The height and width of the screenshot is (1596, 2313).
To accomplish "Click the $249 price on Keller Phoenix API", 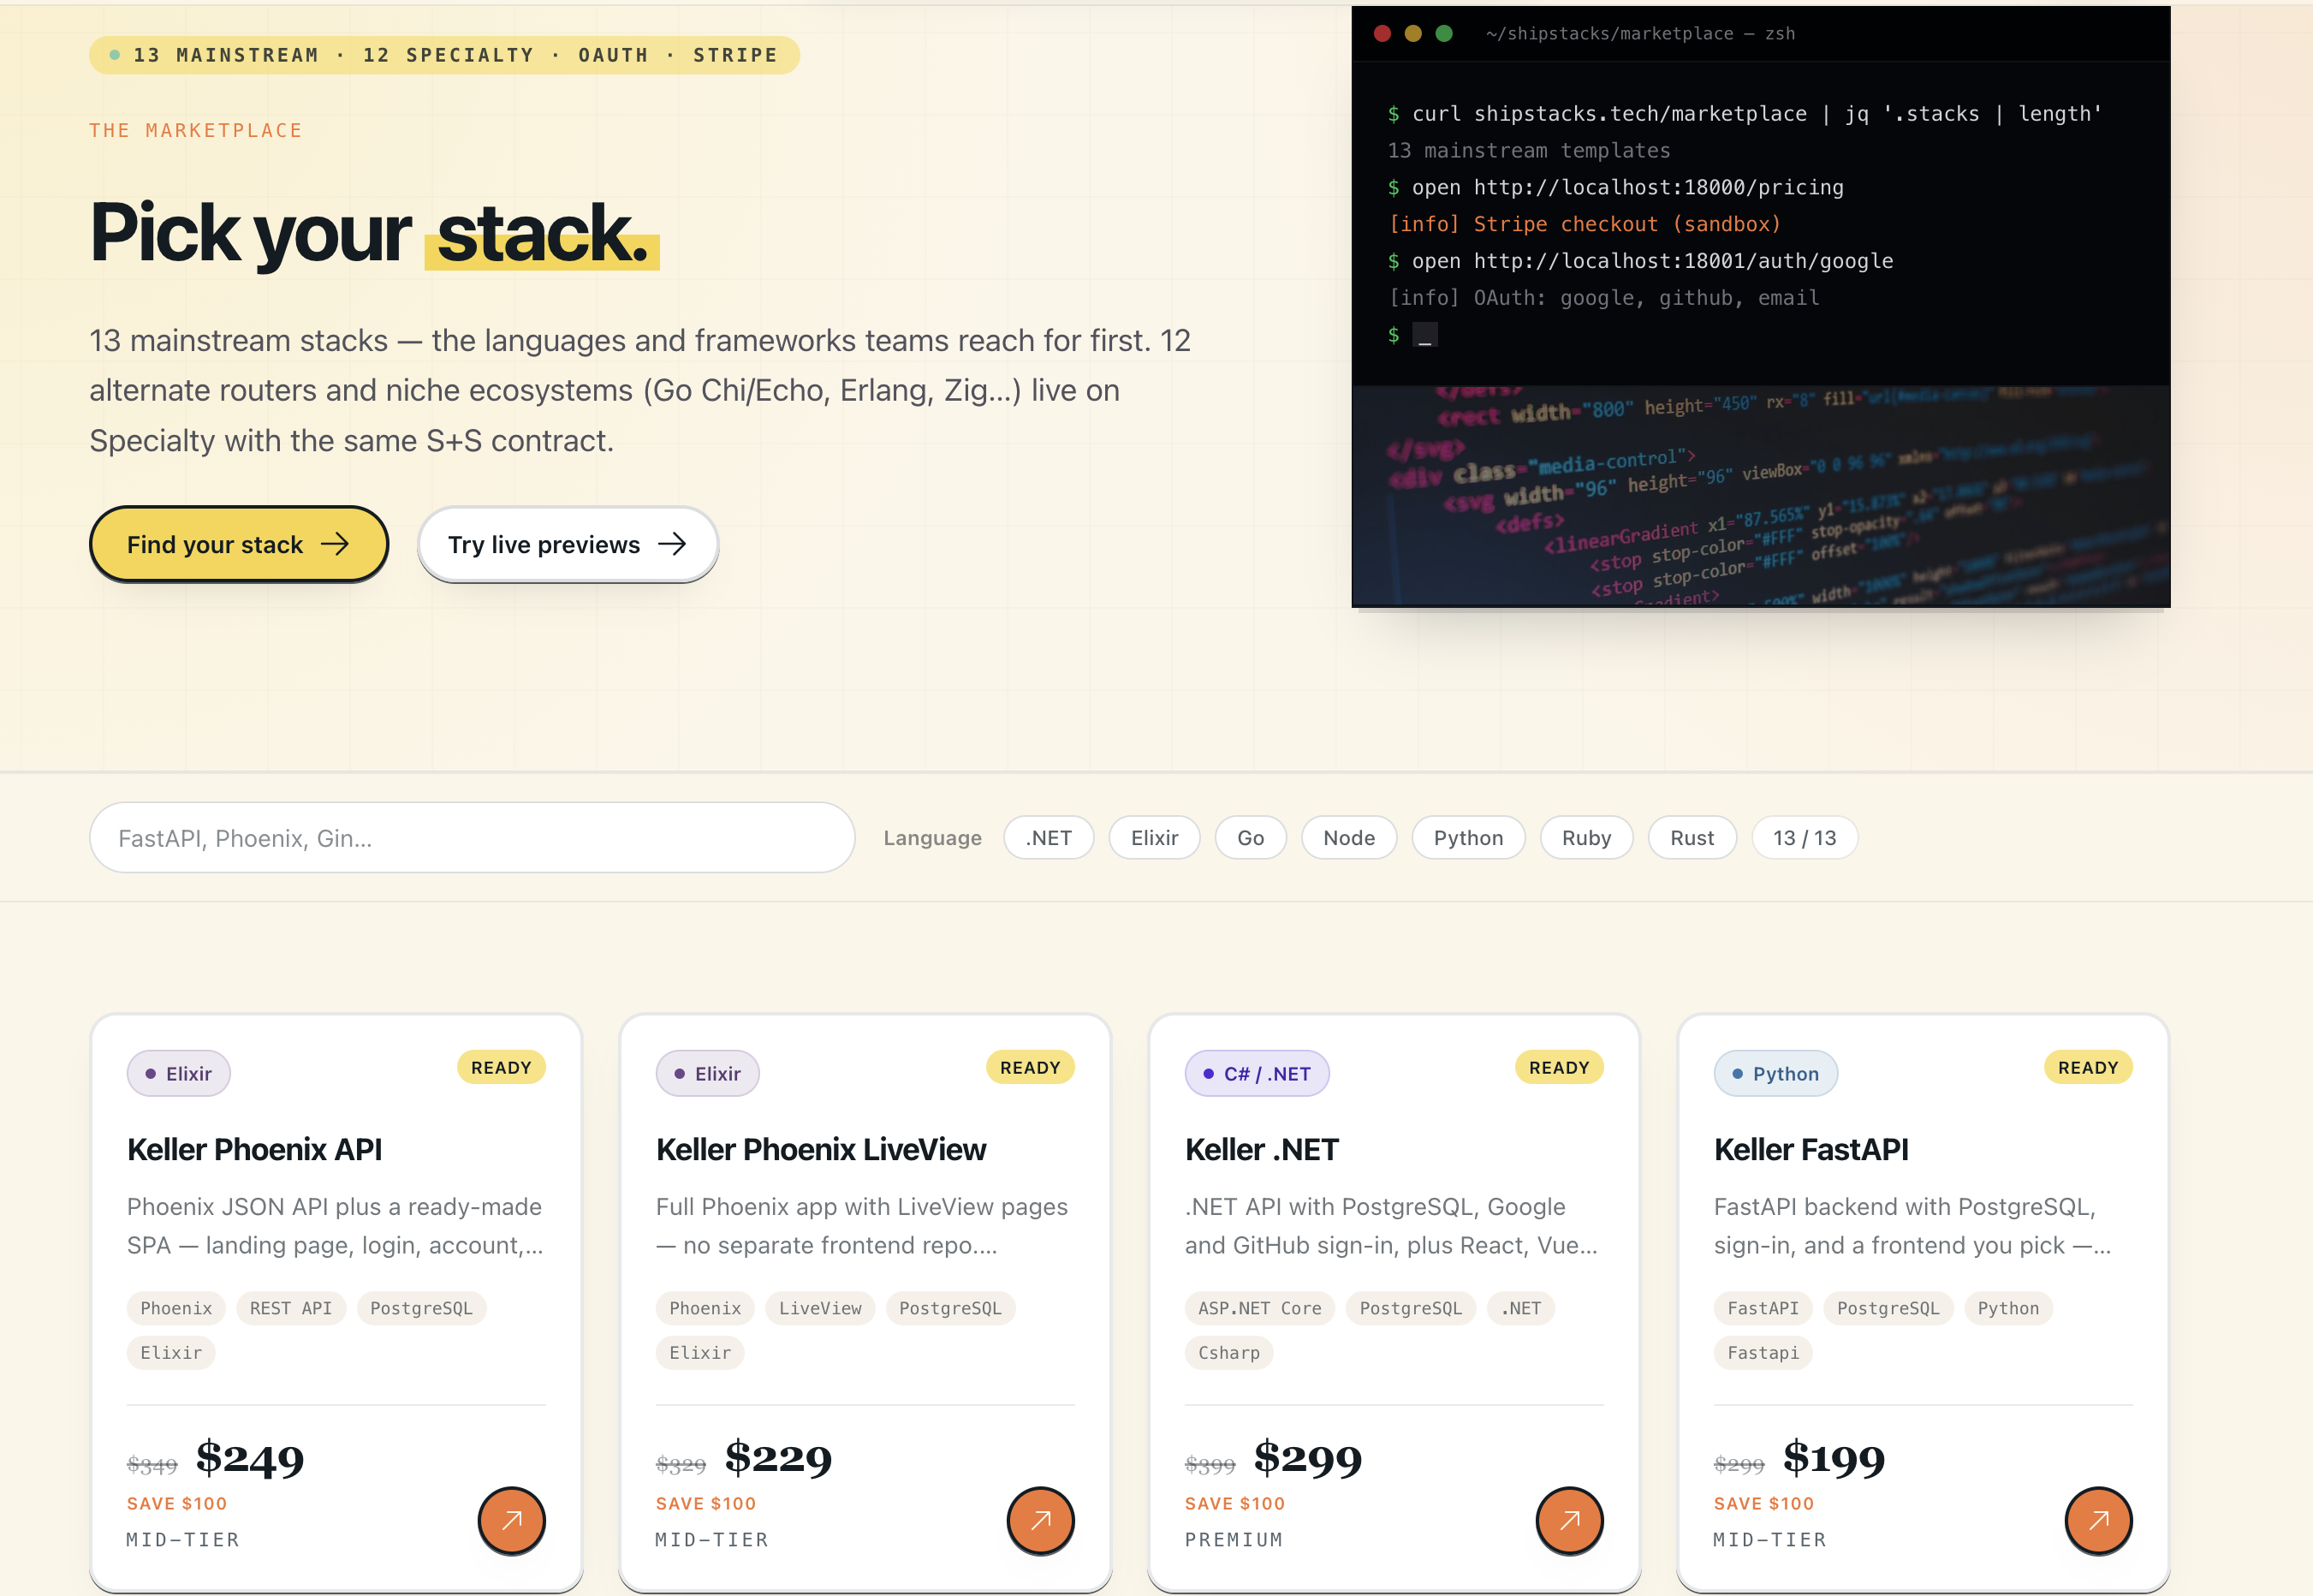I will [x=250, y=1459].
